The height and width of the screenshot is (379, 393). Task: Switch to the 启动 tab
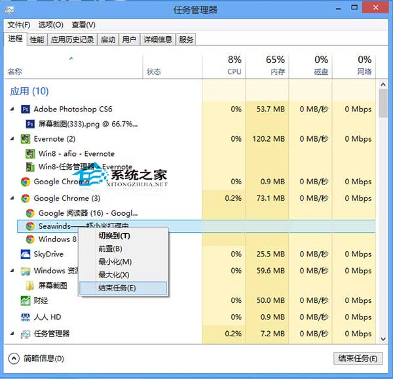coord(108,39)
